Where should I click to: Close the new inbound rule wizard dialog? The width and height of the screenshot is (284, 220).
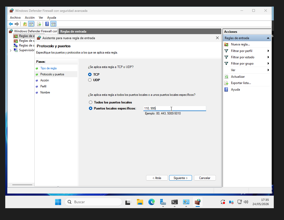[x=217, y=38]
